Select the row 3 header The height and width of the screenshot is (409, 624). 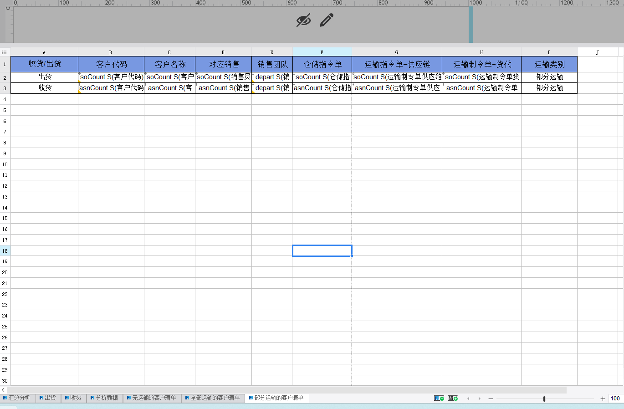click(5, 88)
